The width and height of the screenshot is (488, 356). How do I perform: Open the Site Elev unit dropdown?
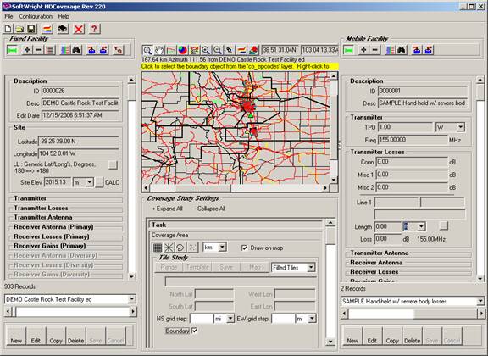pos(89,182)
